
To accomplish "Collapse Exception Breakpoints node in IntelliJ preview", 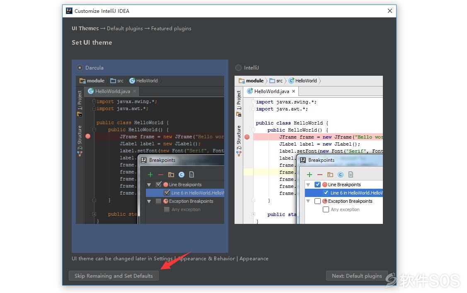I will [308, 202].
